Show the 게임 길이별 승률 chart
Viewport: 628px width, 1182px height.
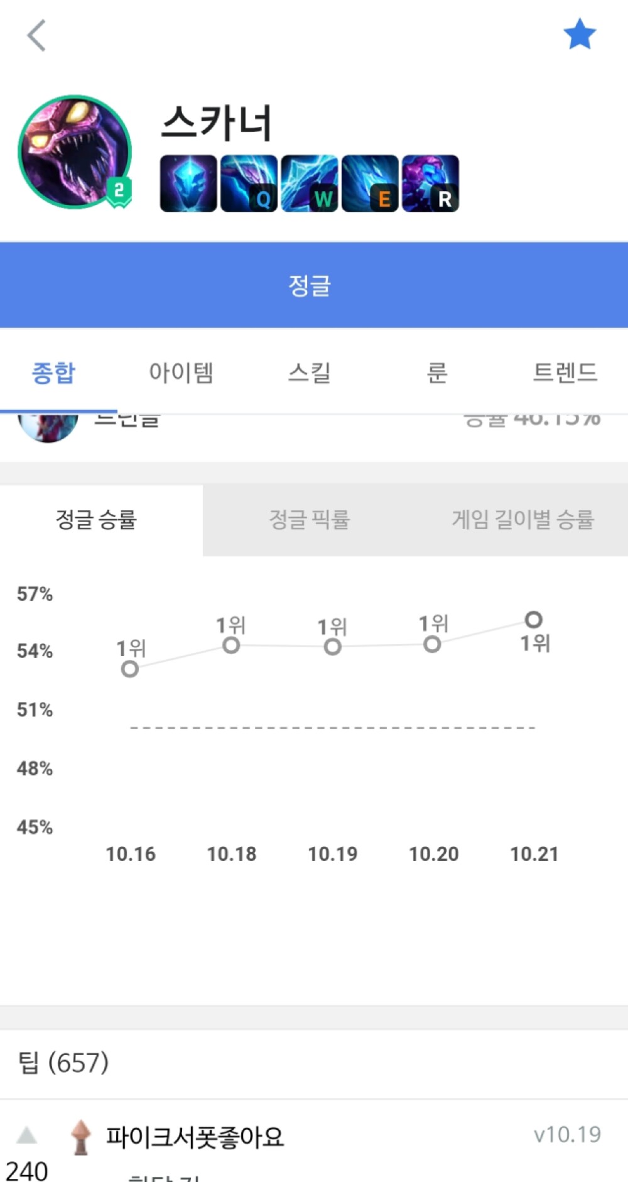pyautogui.click(x=522, y=520)
